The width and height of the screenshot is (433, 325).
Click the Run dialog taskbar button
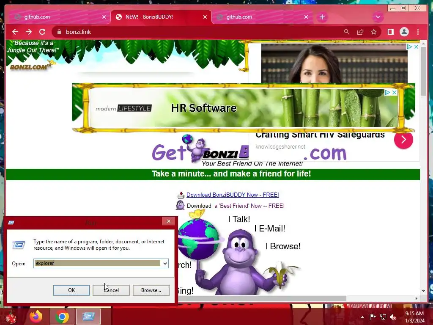click(88, 317)
